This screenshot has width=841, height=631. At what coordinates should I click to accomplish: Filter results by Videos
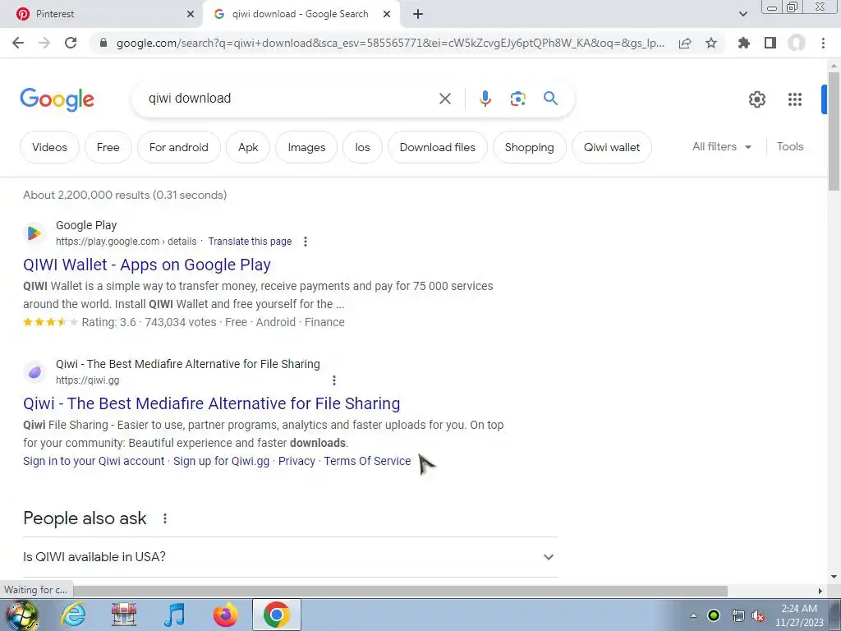49,147
